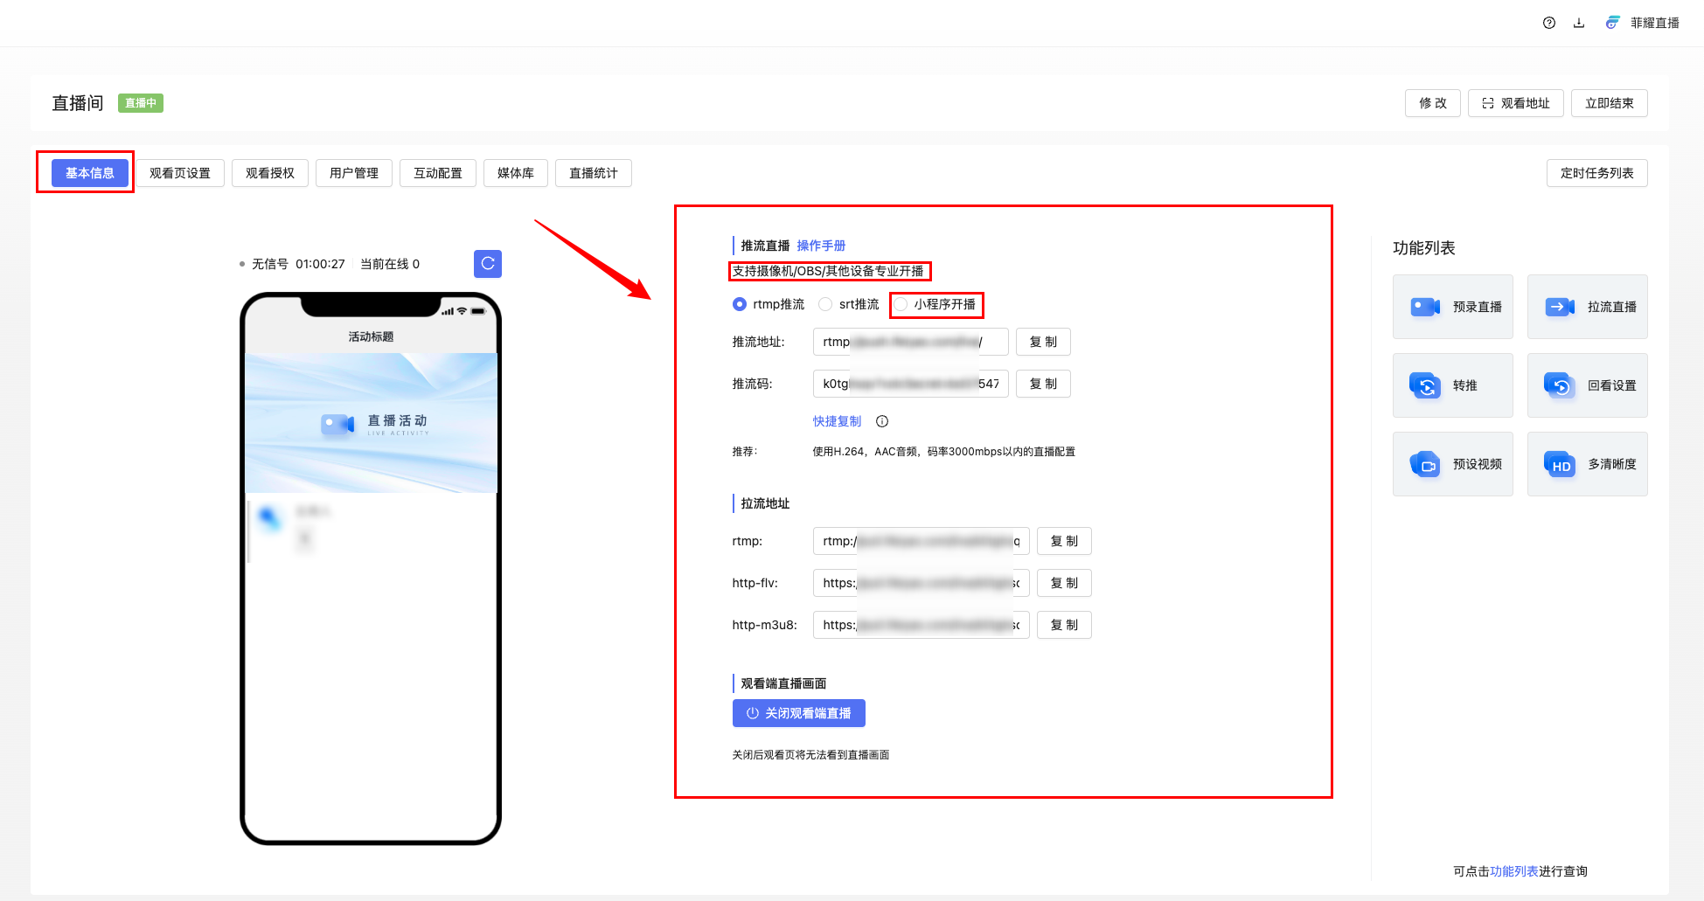Screen dimensions: 1704x901
Task: Open the help question mark icon
Action: click(x=1548, y=24)
